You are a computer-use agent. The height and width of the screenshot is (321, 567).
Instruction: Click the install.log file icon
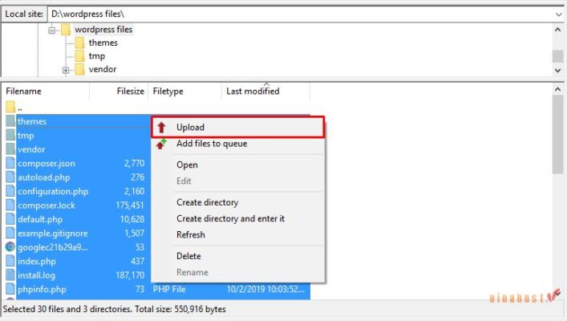point(10,275)
